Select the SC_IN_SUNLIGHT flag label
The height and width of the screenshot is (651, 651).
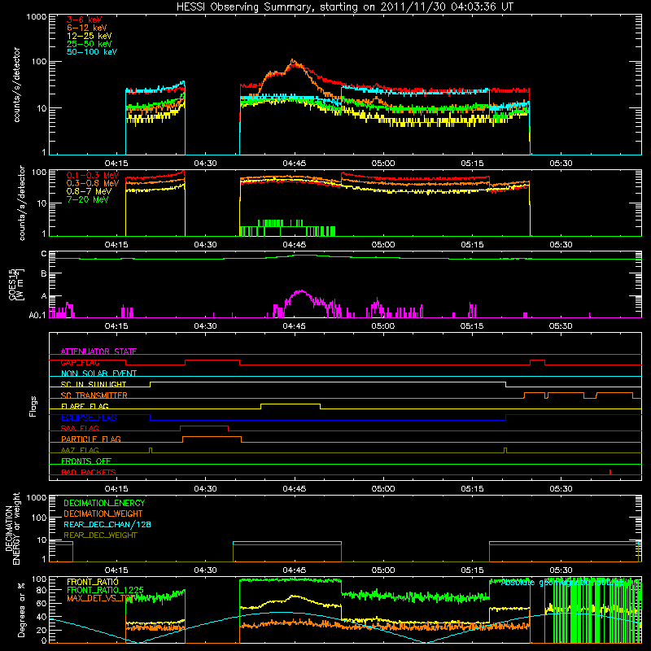(x=94, y=384)
